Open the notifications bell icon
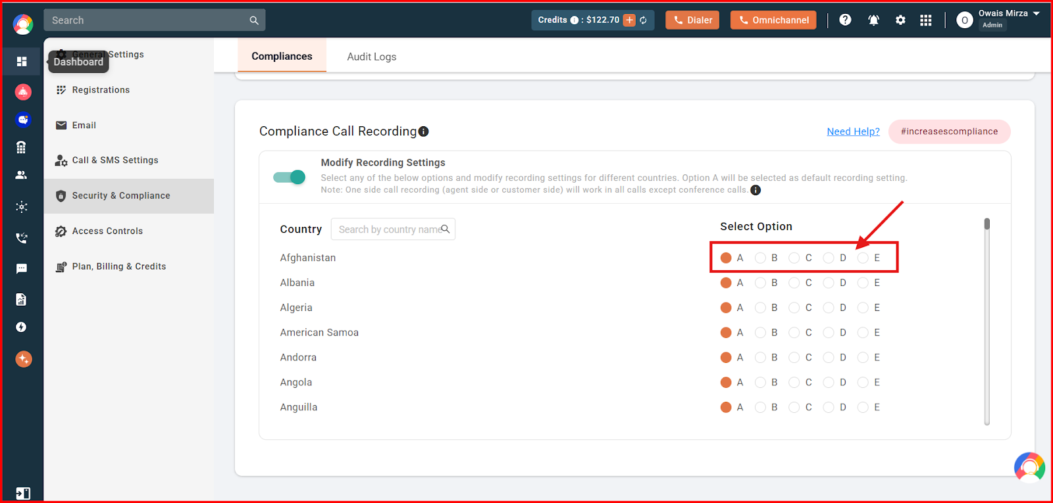1053x503 pixels. tap(873, 20)
